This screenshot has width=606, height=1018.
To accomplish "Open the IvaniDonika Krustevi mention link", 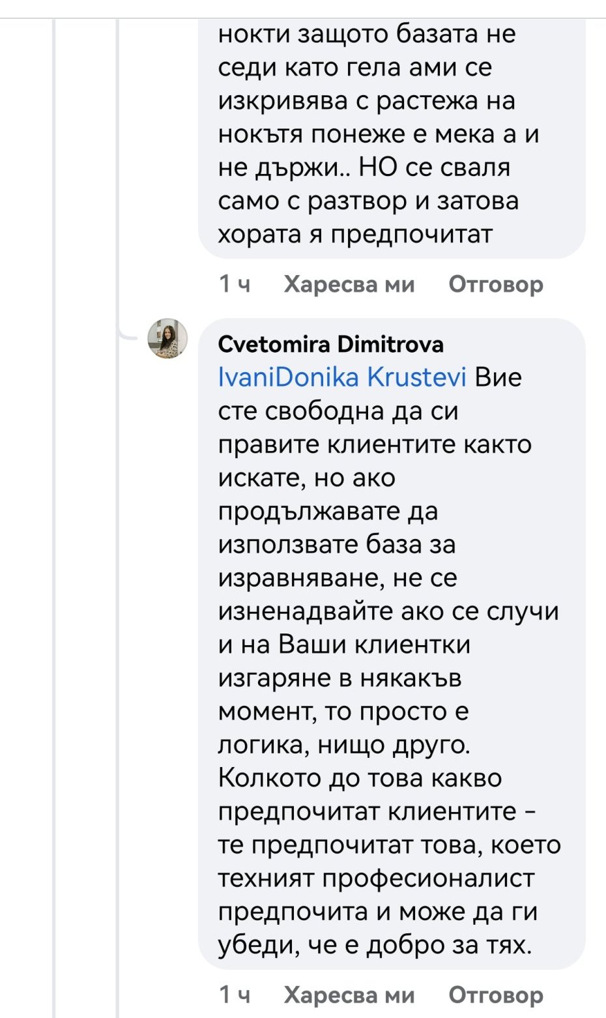I will (x=342, y=377).
